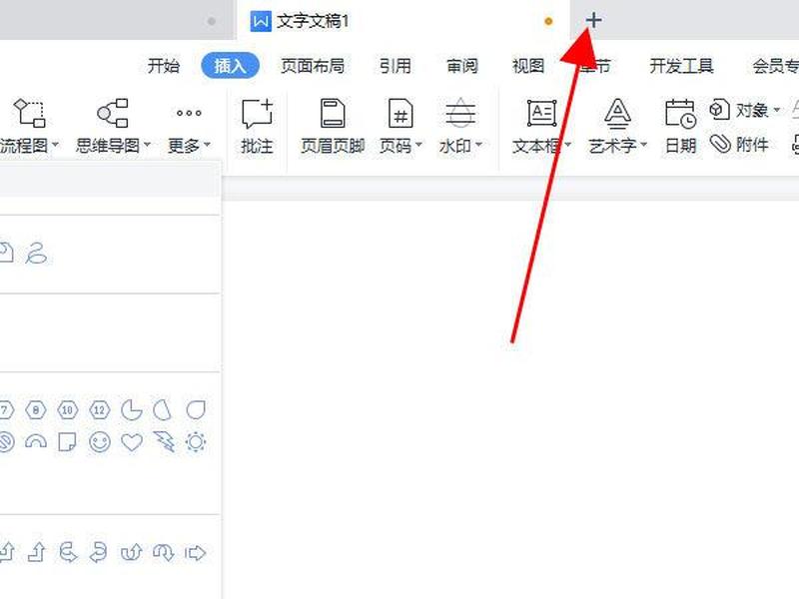The width and height of the screenshot is (799, 599).
Task: Select the octagon shape labeled 8
Action: click(x=36, y=410)
